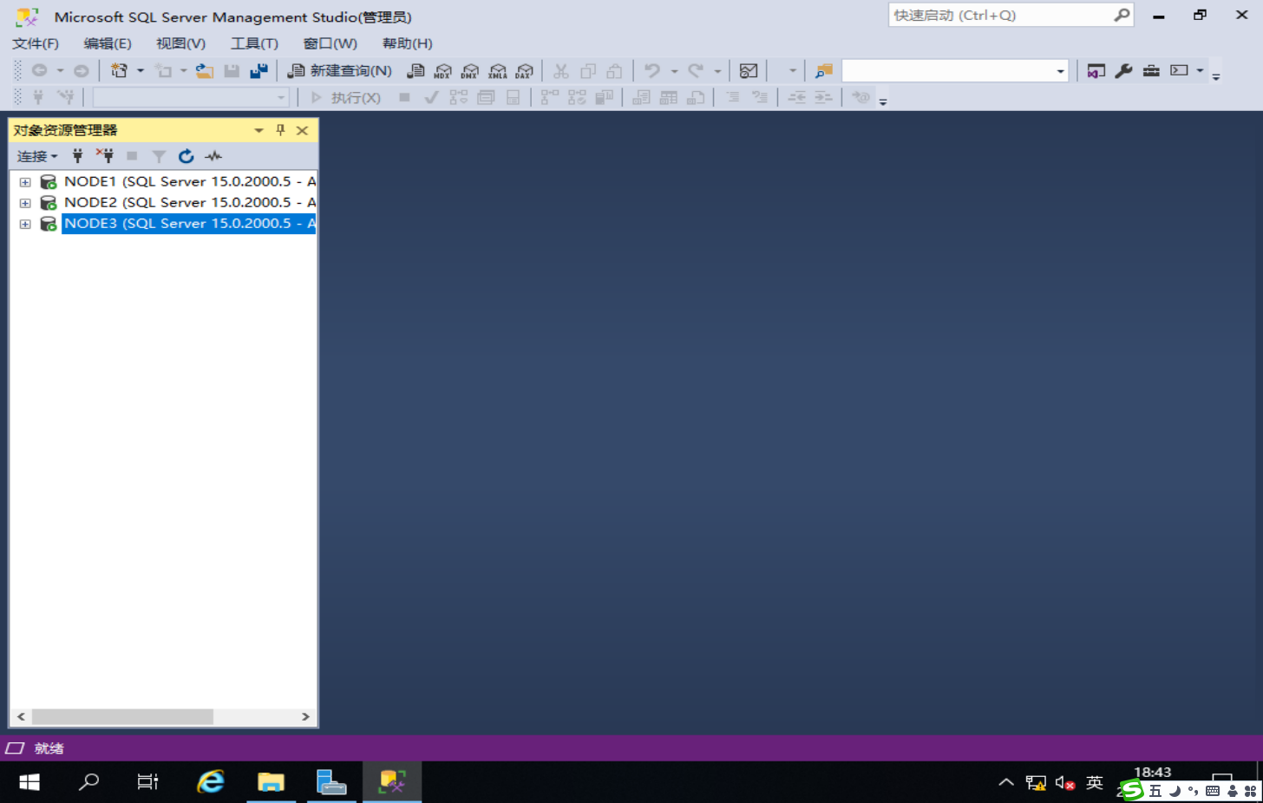Open the find combo box dropdown

1060,71
